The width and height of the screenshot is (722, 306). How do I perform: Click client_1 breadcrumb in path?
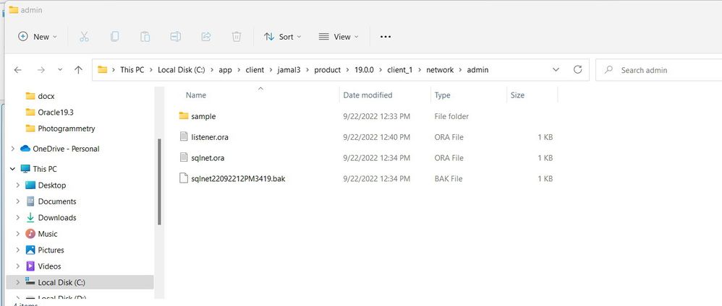pos(400,70)
